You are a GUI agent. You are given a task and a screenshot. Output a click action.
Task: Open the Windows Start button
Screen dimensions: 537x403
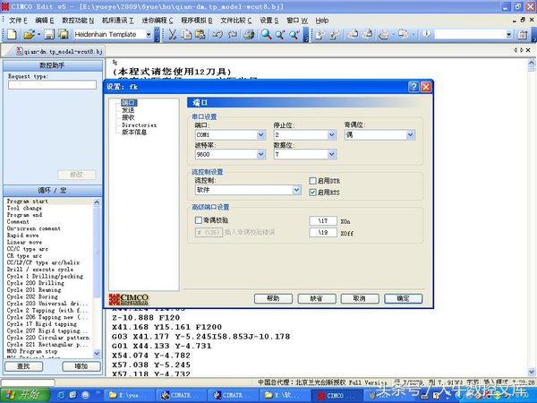25,395
